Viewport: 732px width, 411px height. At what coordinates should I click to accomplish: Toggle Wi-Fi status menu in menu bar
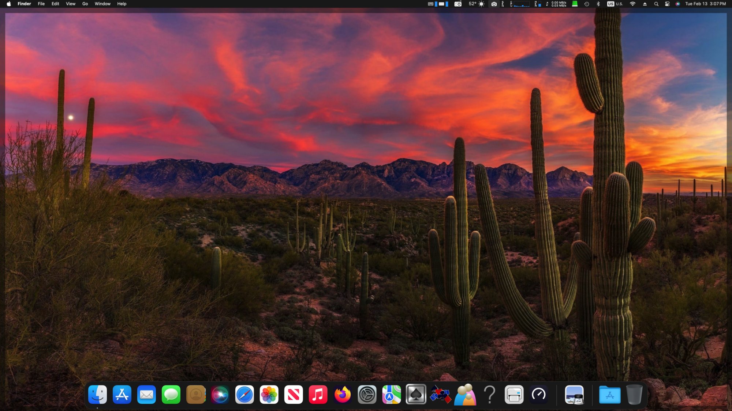632,4
